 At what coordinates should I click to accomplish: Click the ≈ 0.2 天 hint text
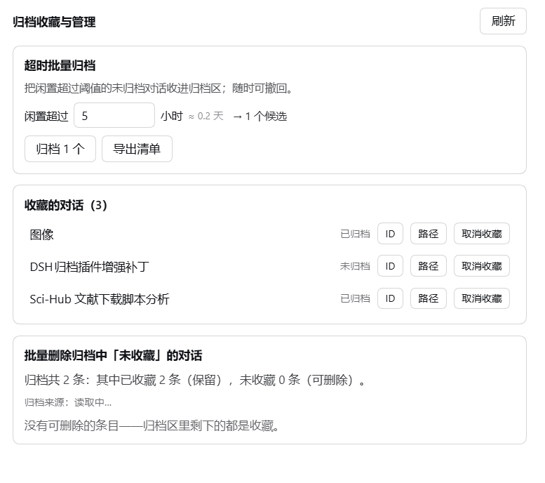point(206,116)
